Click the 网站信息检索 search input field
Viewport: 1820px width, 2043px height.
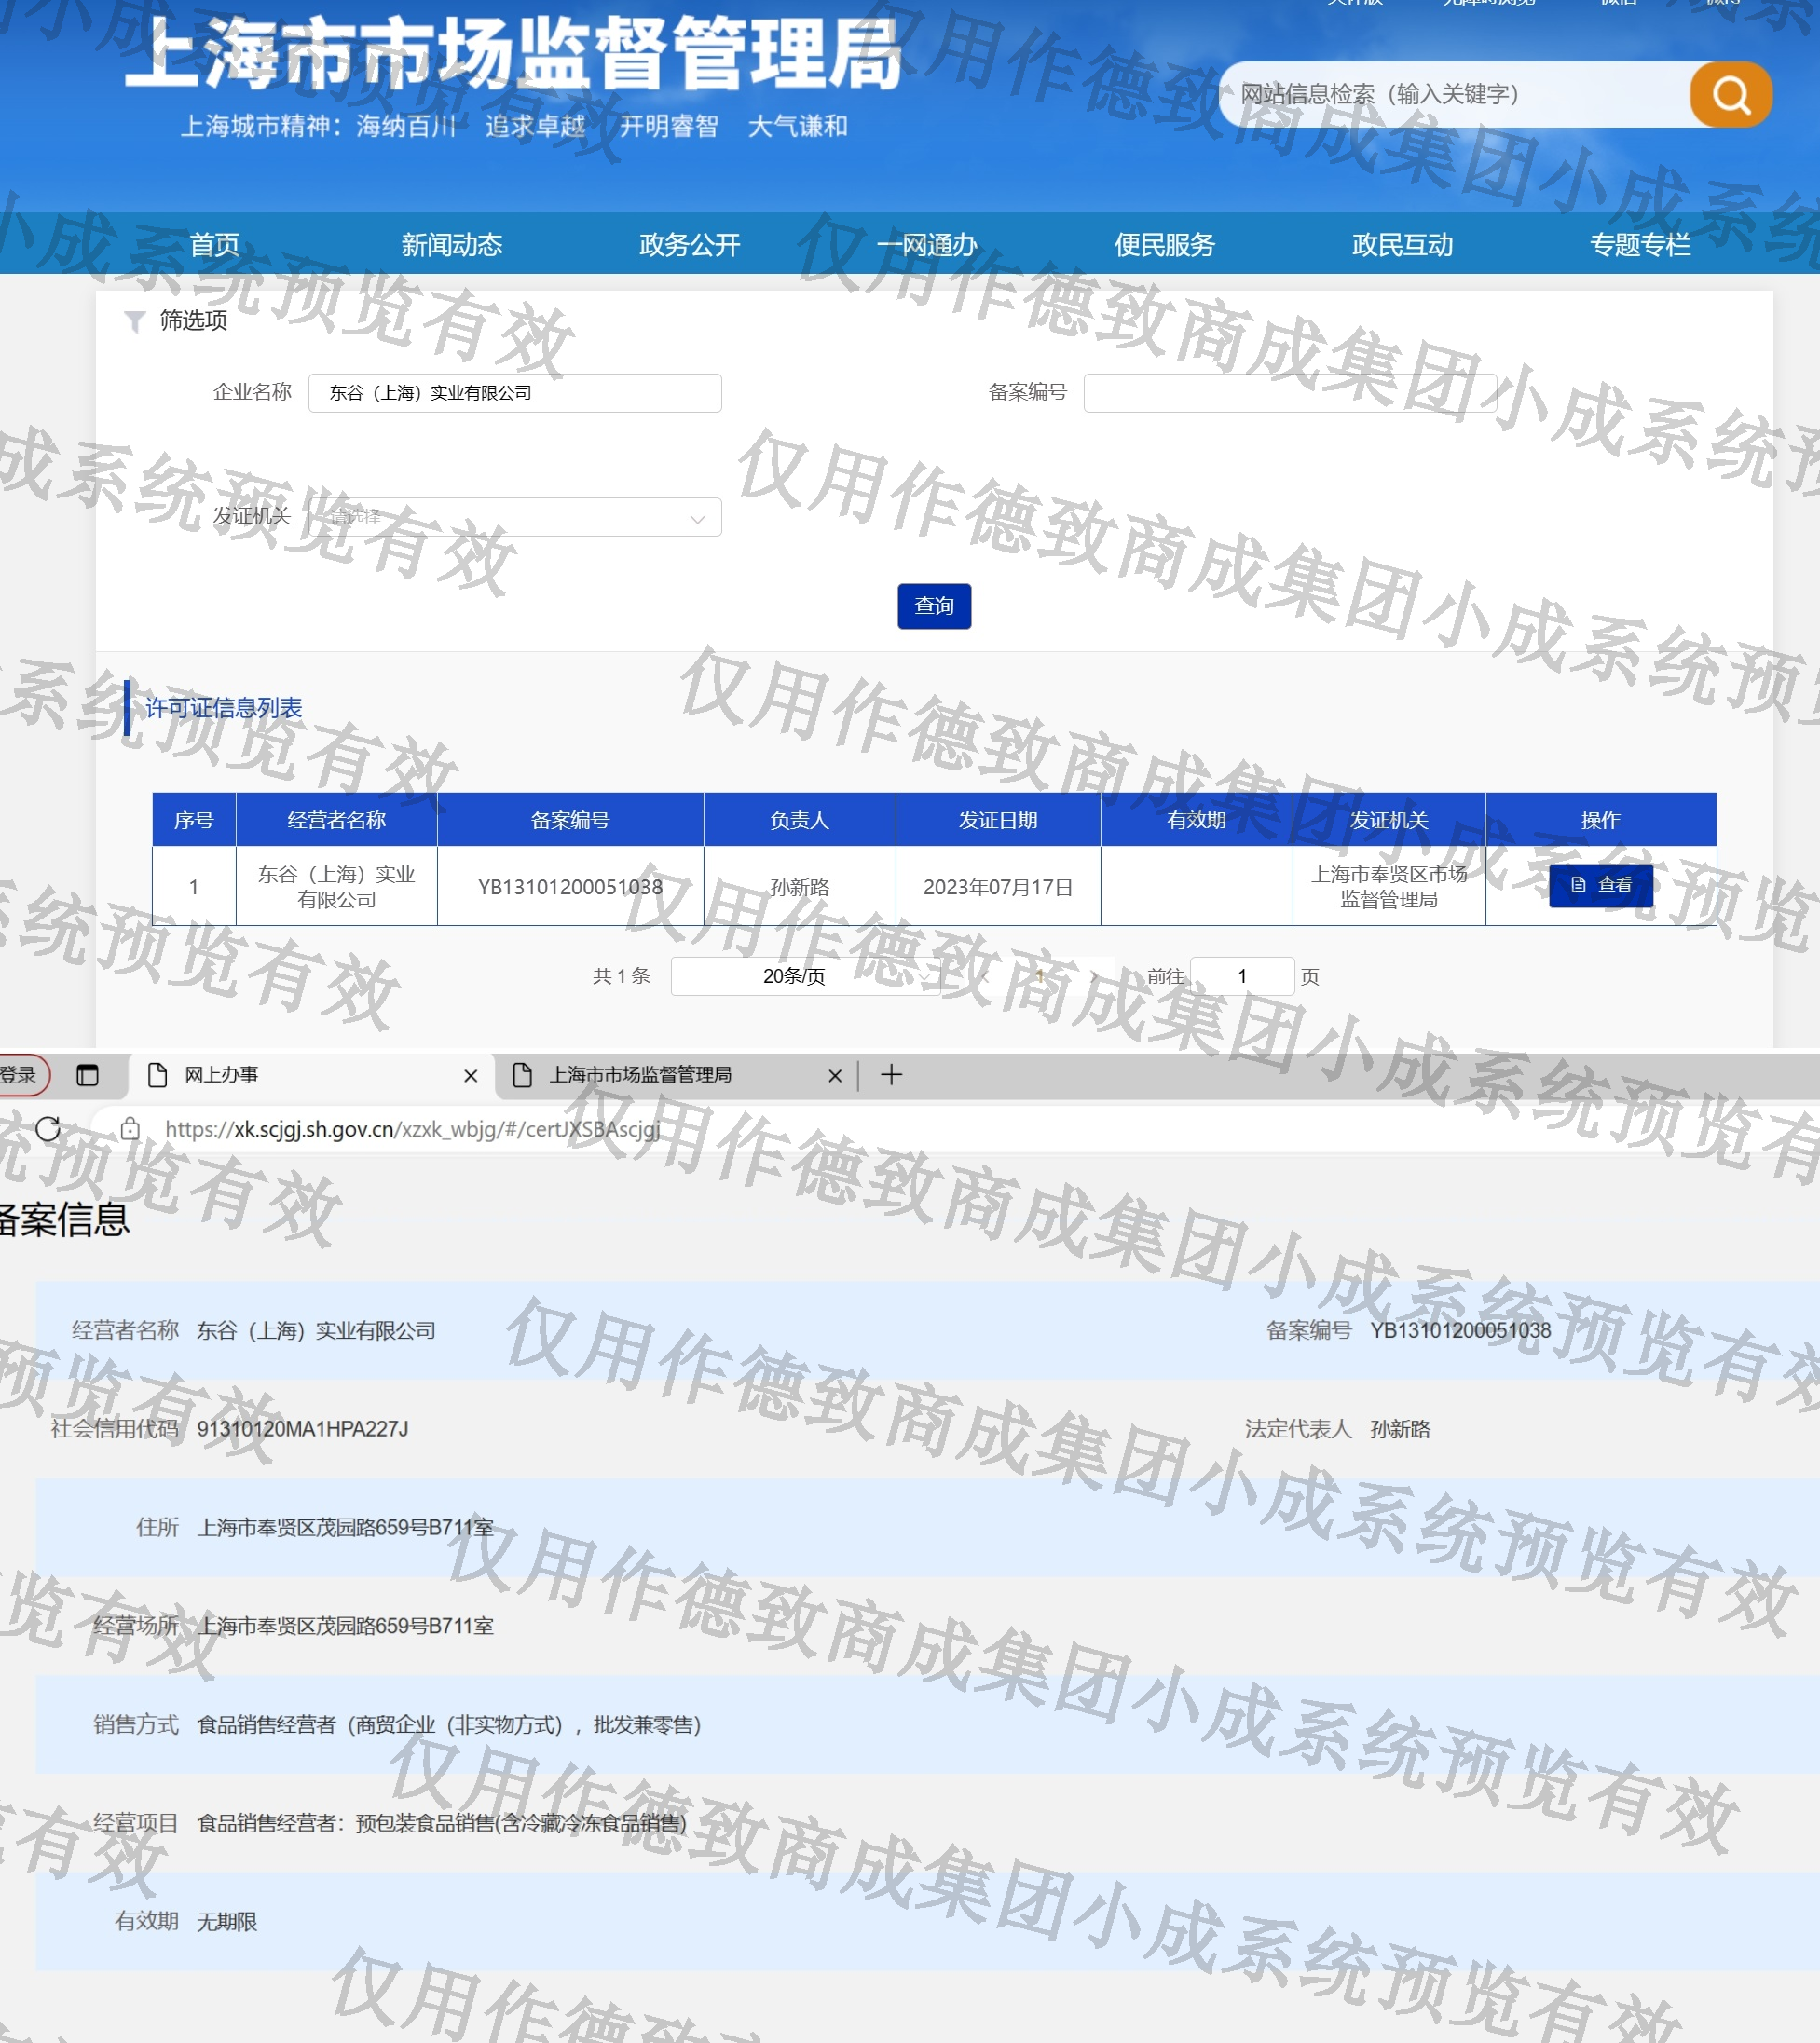[1455, 95]
